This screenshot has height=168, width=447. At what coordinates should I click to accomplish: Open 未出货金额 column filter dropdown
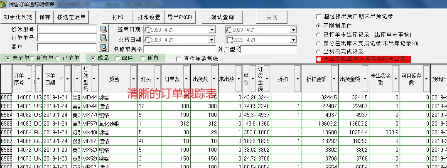pyautogui.click(x=395, y=79)
